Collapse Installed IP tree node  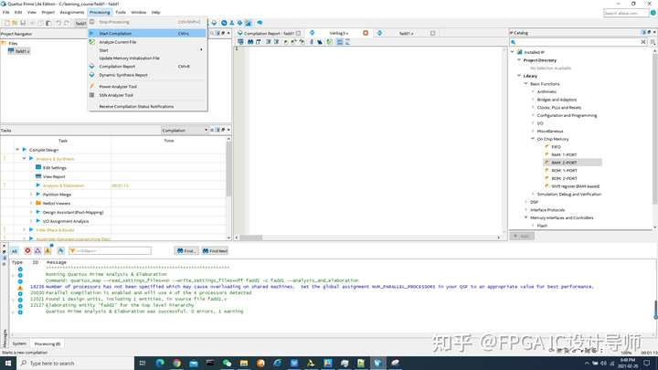coord(513,52)
